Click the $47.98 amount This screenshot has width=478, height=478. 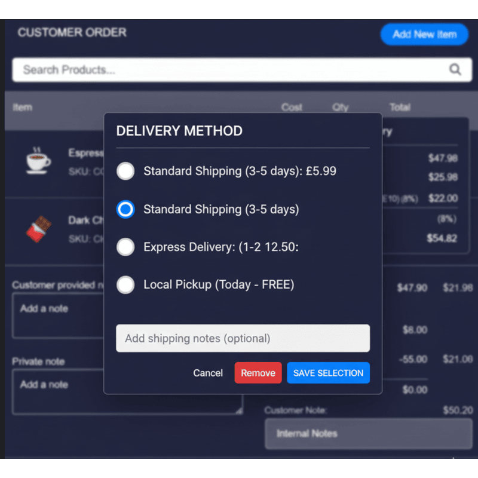(x=443, y=158)
